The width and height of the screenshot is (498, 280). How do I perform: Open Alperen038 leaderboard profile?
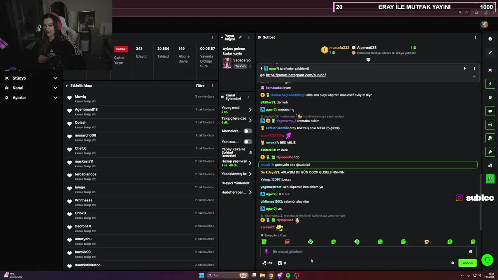(366, 48)
